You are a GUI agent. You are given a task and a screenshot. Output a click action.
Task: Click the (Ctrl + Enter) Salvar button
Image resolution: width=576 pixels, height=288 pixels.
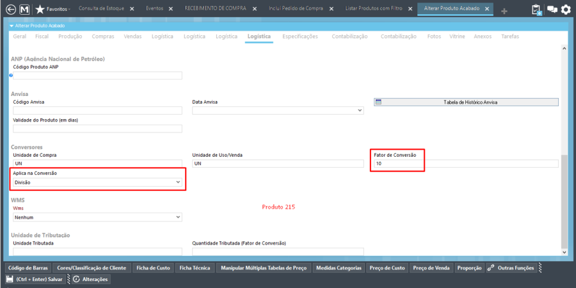[36, 279]
